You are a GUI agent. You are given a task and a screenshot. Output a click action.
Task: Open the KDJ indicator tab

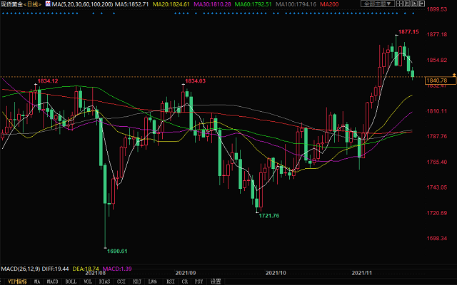(136, 281)
